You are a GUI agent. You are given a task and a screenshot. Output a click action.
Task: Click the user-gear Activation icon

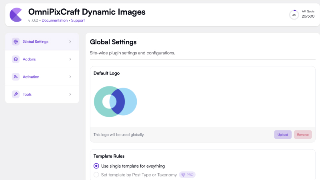coord(16,77)
